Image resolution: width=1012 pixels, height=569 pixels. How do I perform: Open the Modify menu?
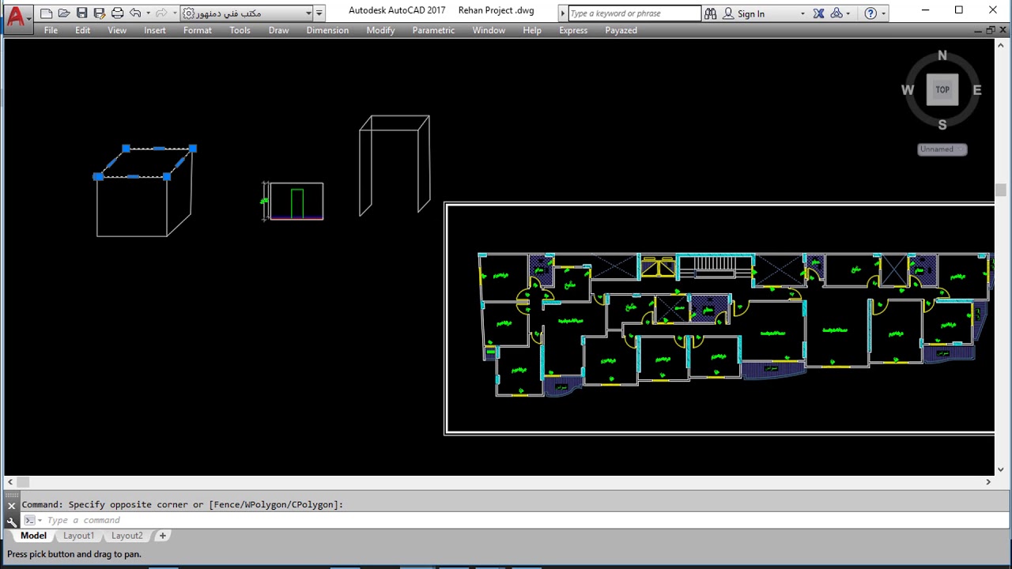(x=380, y=30)
